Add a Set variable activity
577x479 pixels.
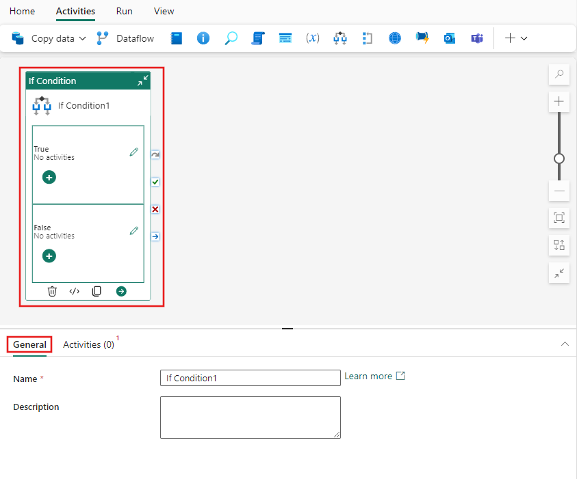[313, 38]
